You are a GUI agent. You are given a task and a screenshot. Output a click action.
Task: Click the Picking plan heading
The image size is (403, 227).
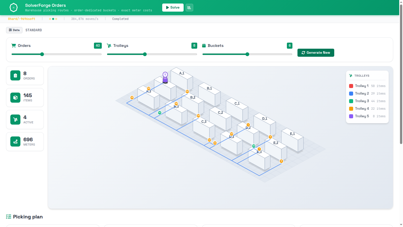28,217
